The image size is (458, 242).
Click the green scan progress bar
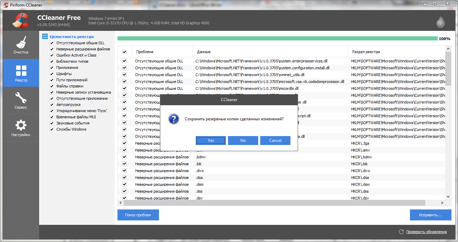pyautogui.click(x=277, y=39)
